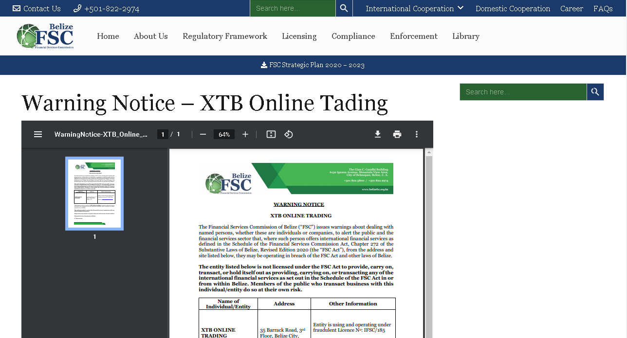
Task: Click the PDF page number field
Action: [x=163, y=134]
